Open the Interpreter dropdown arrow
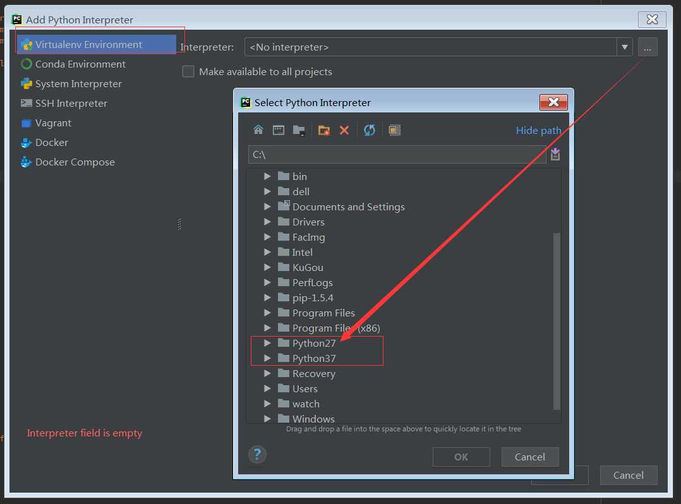Screen dimensions: 681x504 click(625, 47)
